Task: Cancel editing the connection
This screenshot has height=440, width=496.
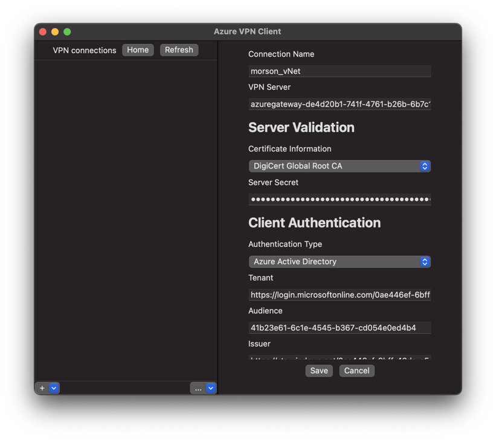Action: click(356, 371)
